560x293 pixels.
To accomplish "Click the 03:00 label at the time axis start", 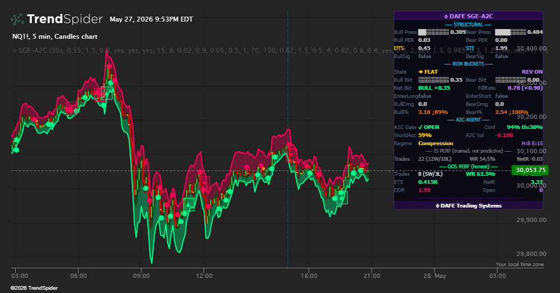I will coord(19,276).
